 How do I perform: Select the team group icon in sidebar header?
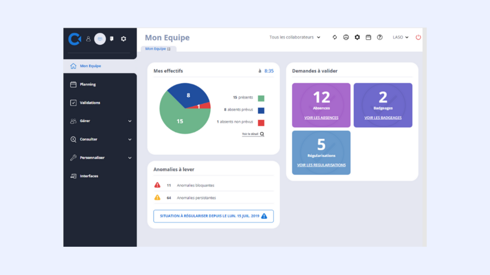click(x=100, y=39)
